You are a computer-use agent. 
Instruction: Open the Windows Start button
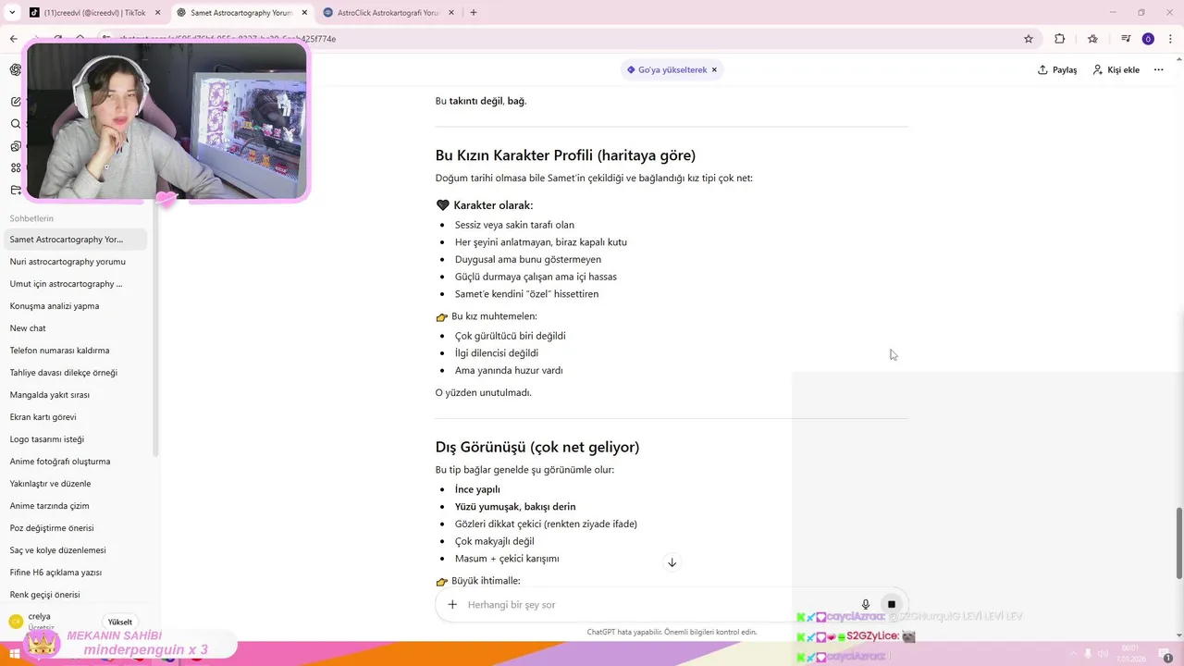pyautogui.click(x=15, y=654)
